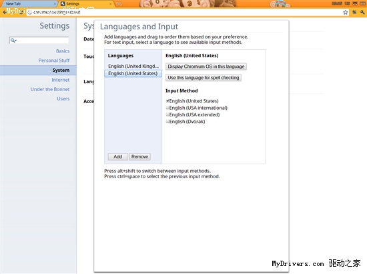Viewport: 367px width, 274px height.
Task: Click the Remove language button
Action: [x=139, y=157]
